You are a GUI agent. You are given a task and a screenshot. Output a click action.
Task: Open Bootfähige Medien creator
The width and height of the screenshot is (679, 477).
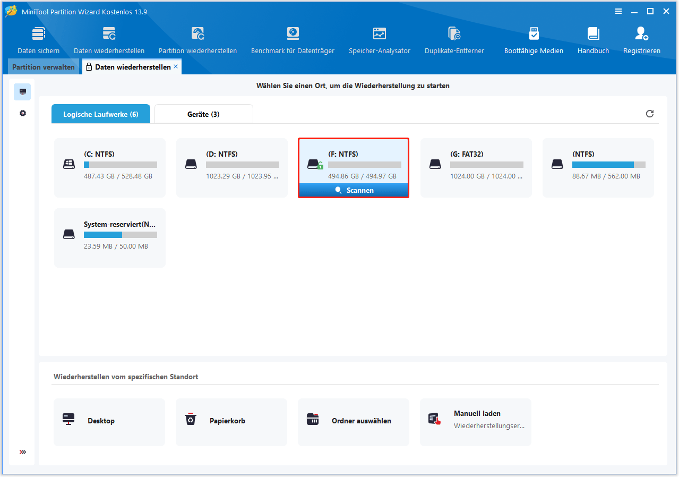(x=534, y=41)
